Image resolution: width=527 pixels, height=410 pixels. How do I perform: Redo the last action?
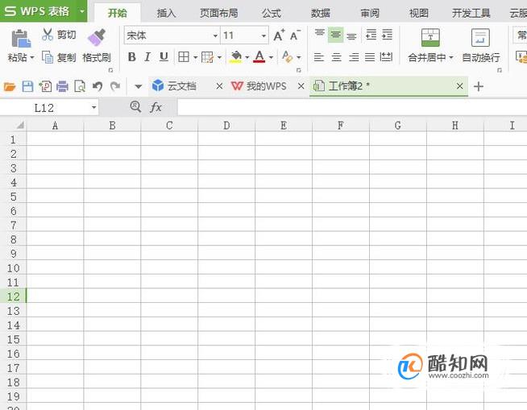[x=115, y=86]
